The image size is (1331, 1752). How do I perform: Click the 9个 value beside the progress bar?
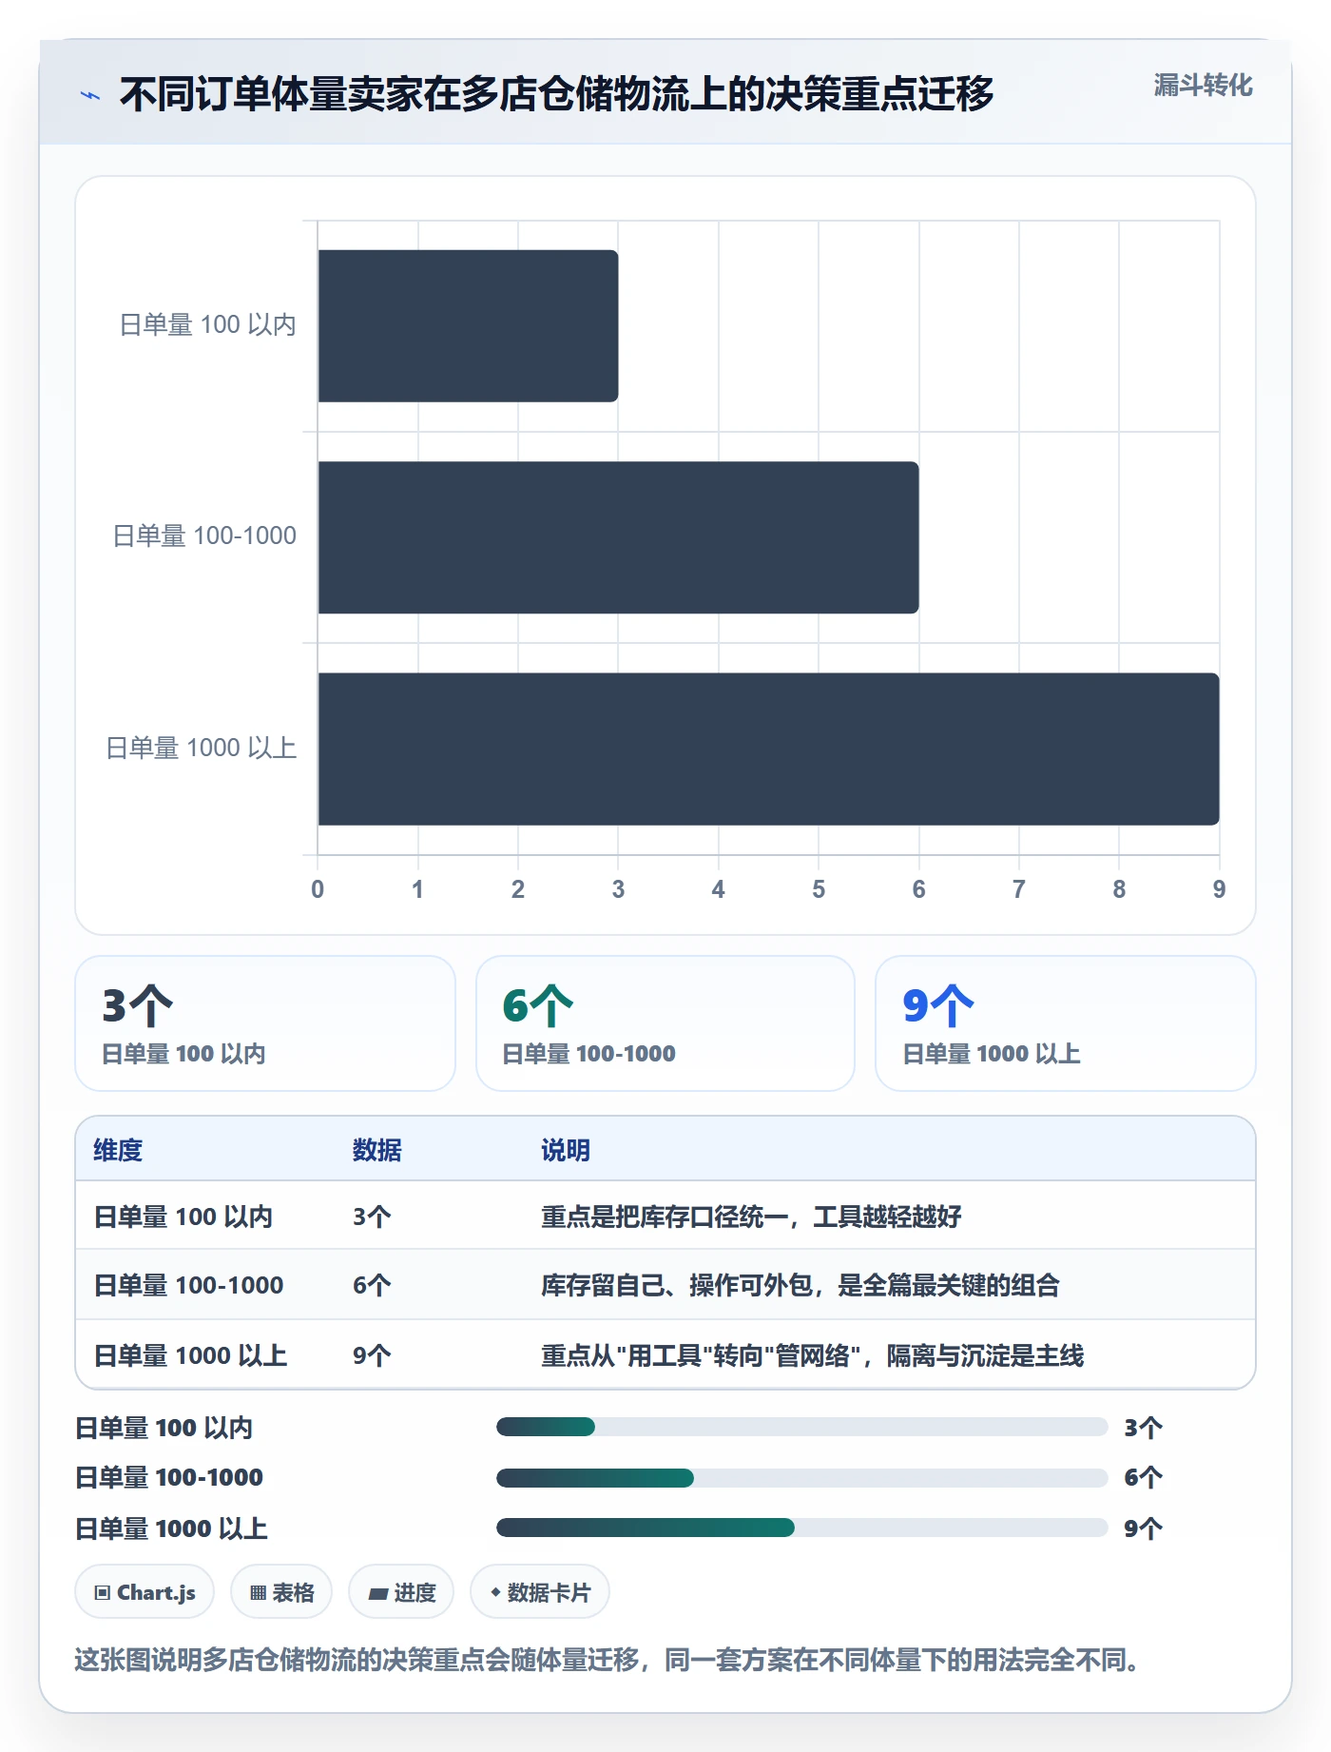click(x=1143, y=1528)
